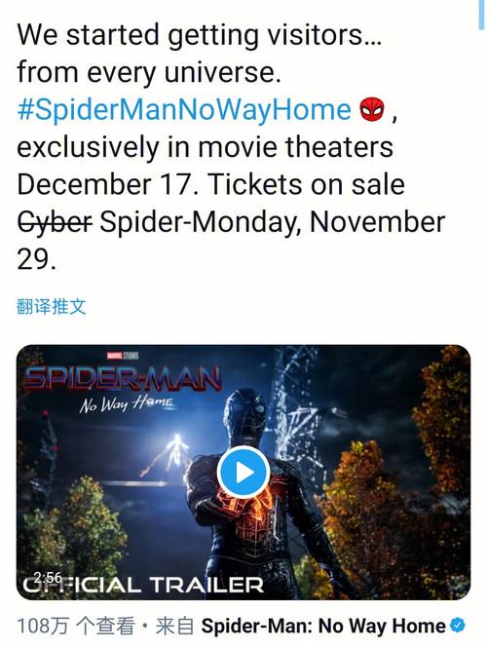Click the Spider-Man mask emoji
This screenshot has height=649, width=487.
tap(372, 109)
